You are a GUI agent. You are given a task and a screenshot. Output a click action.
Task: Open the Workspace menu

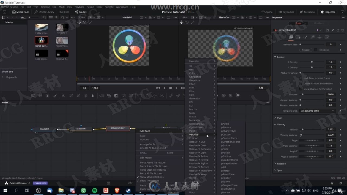tap(122, 7)
